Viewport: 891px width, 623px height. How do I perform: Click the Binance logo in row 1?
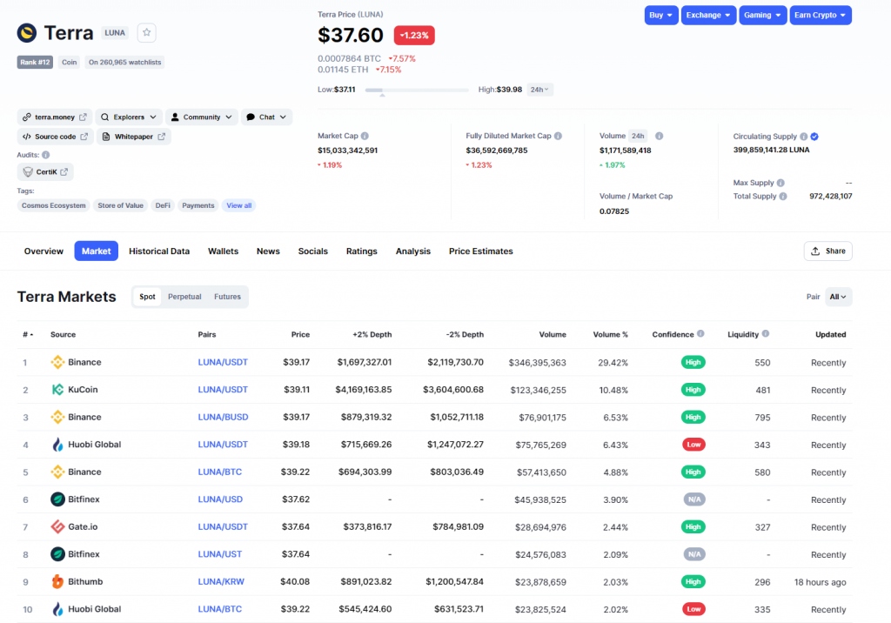point(57,363)
